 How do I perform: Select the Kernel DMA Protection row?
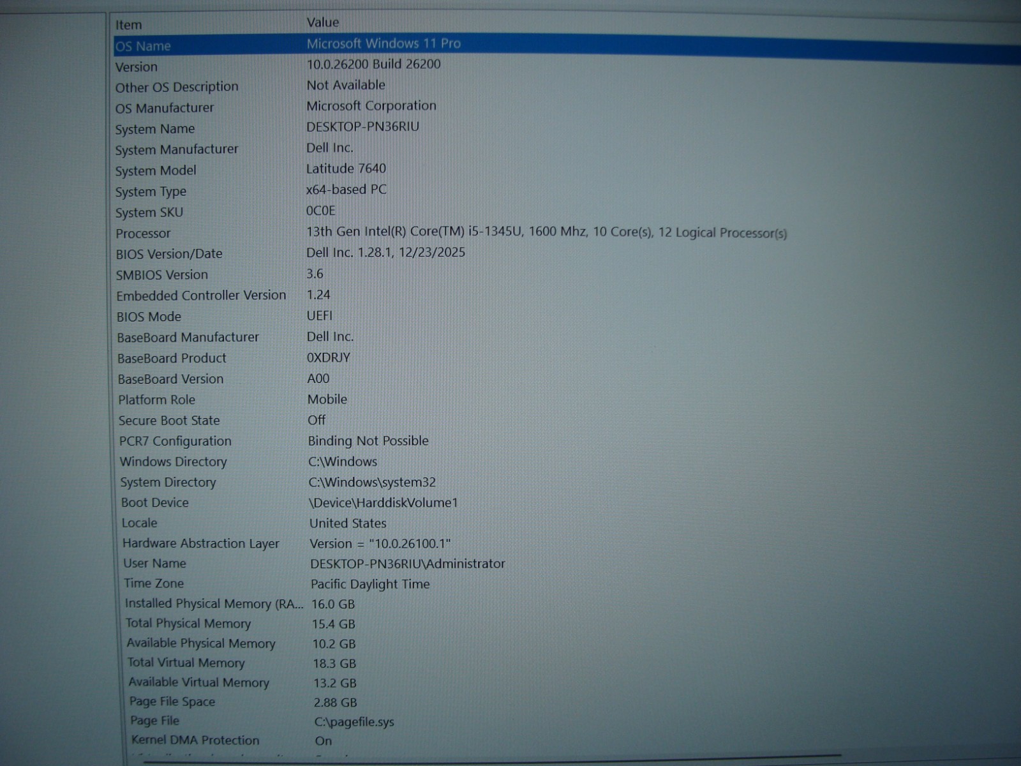[195, 740]
